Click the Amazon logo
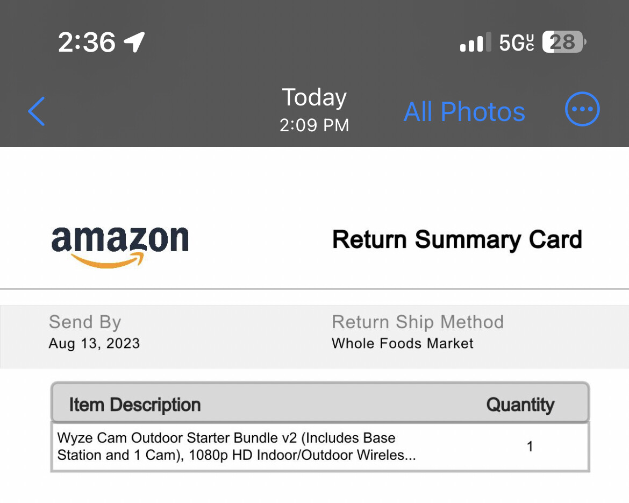This screenshot has width=629, height=503. tap(120, 240)
